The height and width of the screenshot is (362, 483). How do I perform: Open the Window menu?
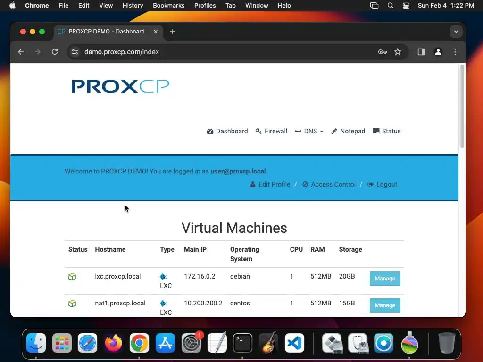coord(257,6)
